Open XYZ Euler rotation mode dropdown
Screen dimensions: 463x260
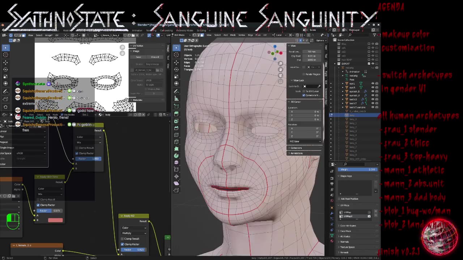pos(305,141)
